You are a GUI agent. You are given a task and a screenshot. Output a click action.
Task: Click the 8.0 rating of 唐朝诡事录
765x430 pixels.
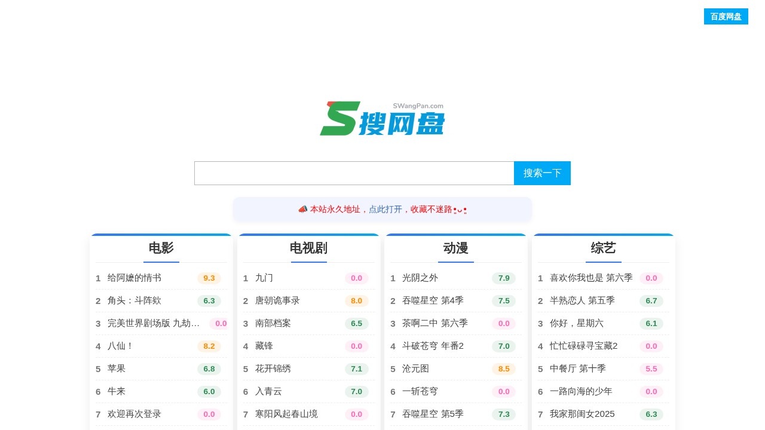(x=357, y=300)
